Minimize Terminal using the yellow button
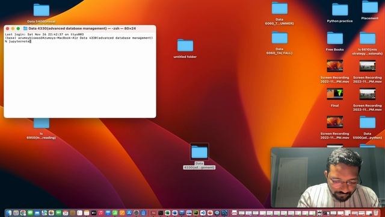 pos(13,28)
